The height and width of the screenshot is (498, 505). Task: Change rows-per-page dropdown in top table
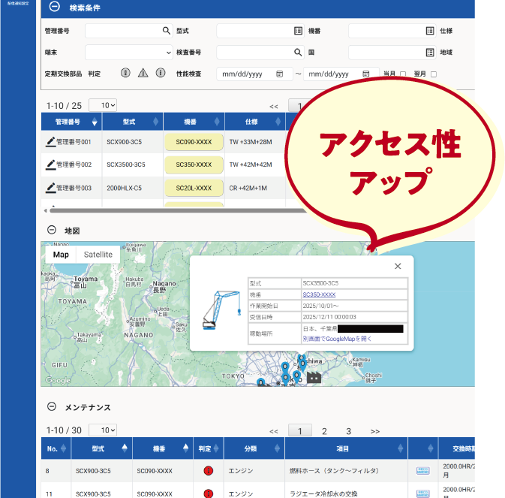[103, 105]
